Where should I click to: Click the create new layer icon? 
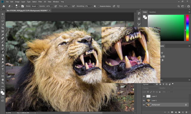[183, 112]
